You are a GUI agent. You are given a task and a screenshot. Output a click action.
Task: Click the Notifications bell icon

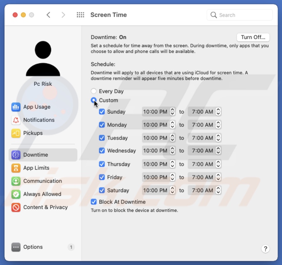pos(16,120)
